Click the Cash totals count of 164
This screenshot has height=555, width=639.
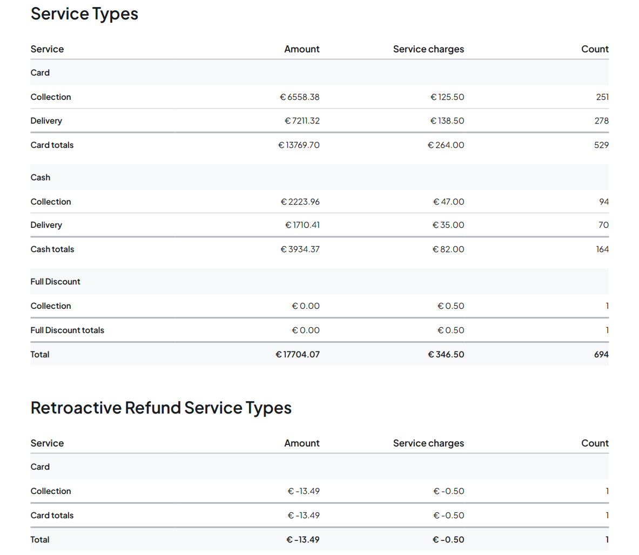602,249
